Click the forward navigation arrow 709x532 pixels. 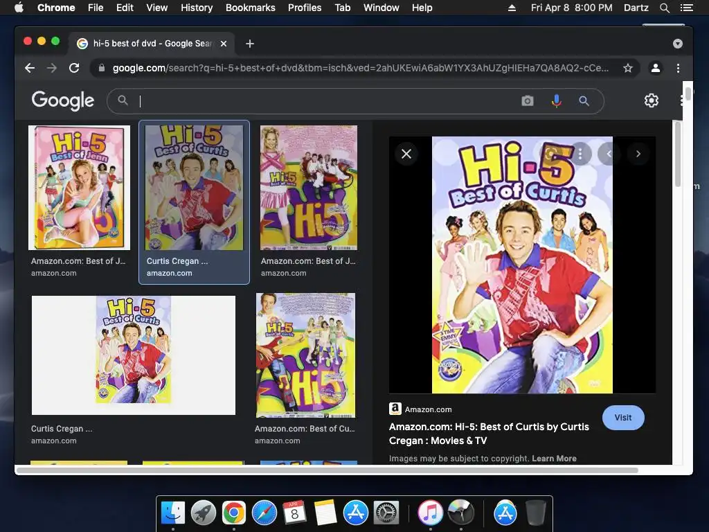[x=52, y=68]
